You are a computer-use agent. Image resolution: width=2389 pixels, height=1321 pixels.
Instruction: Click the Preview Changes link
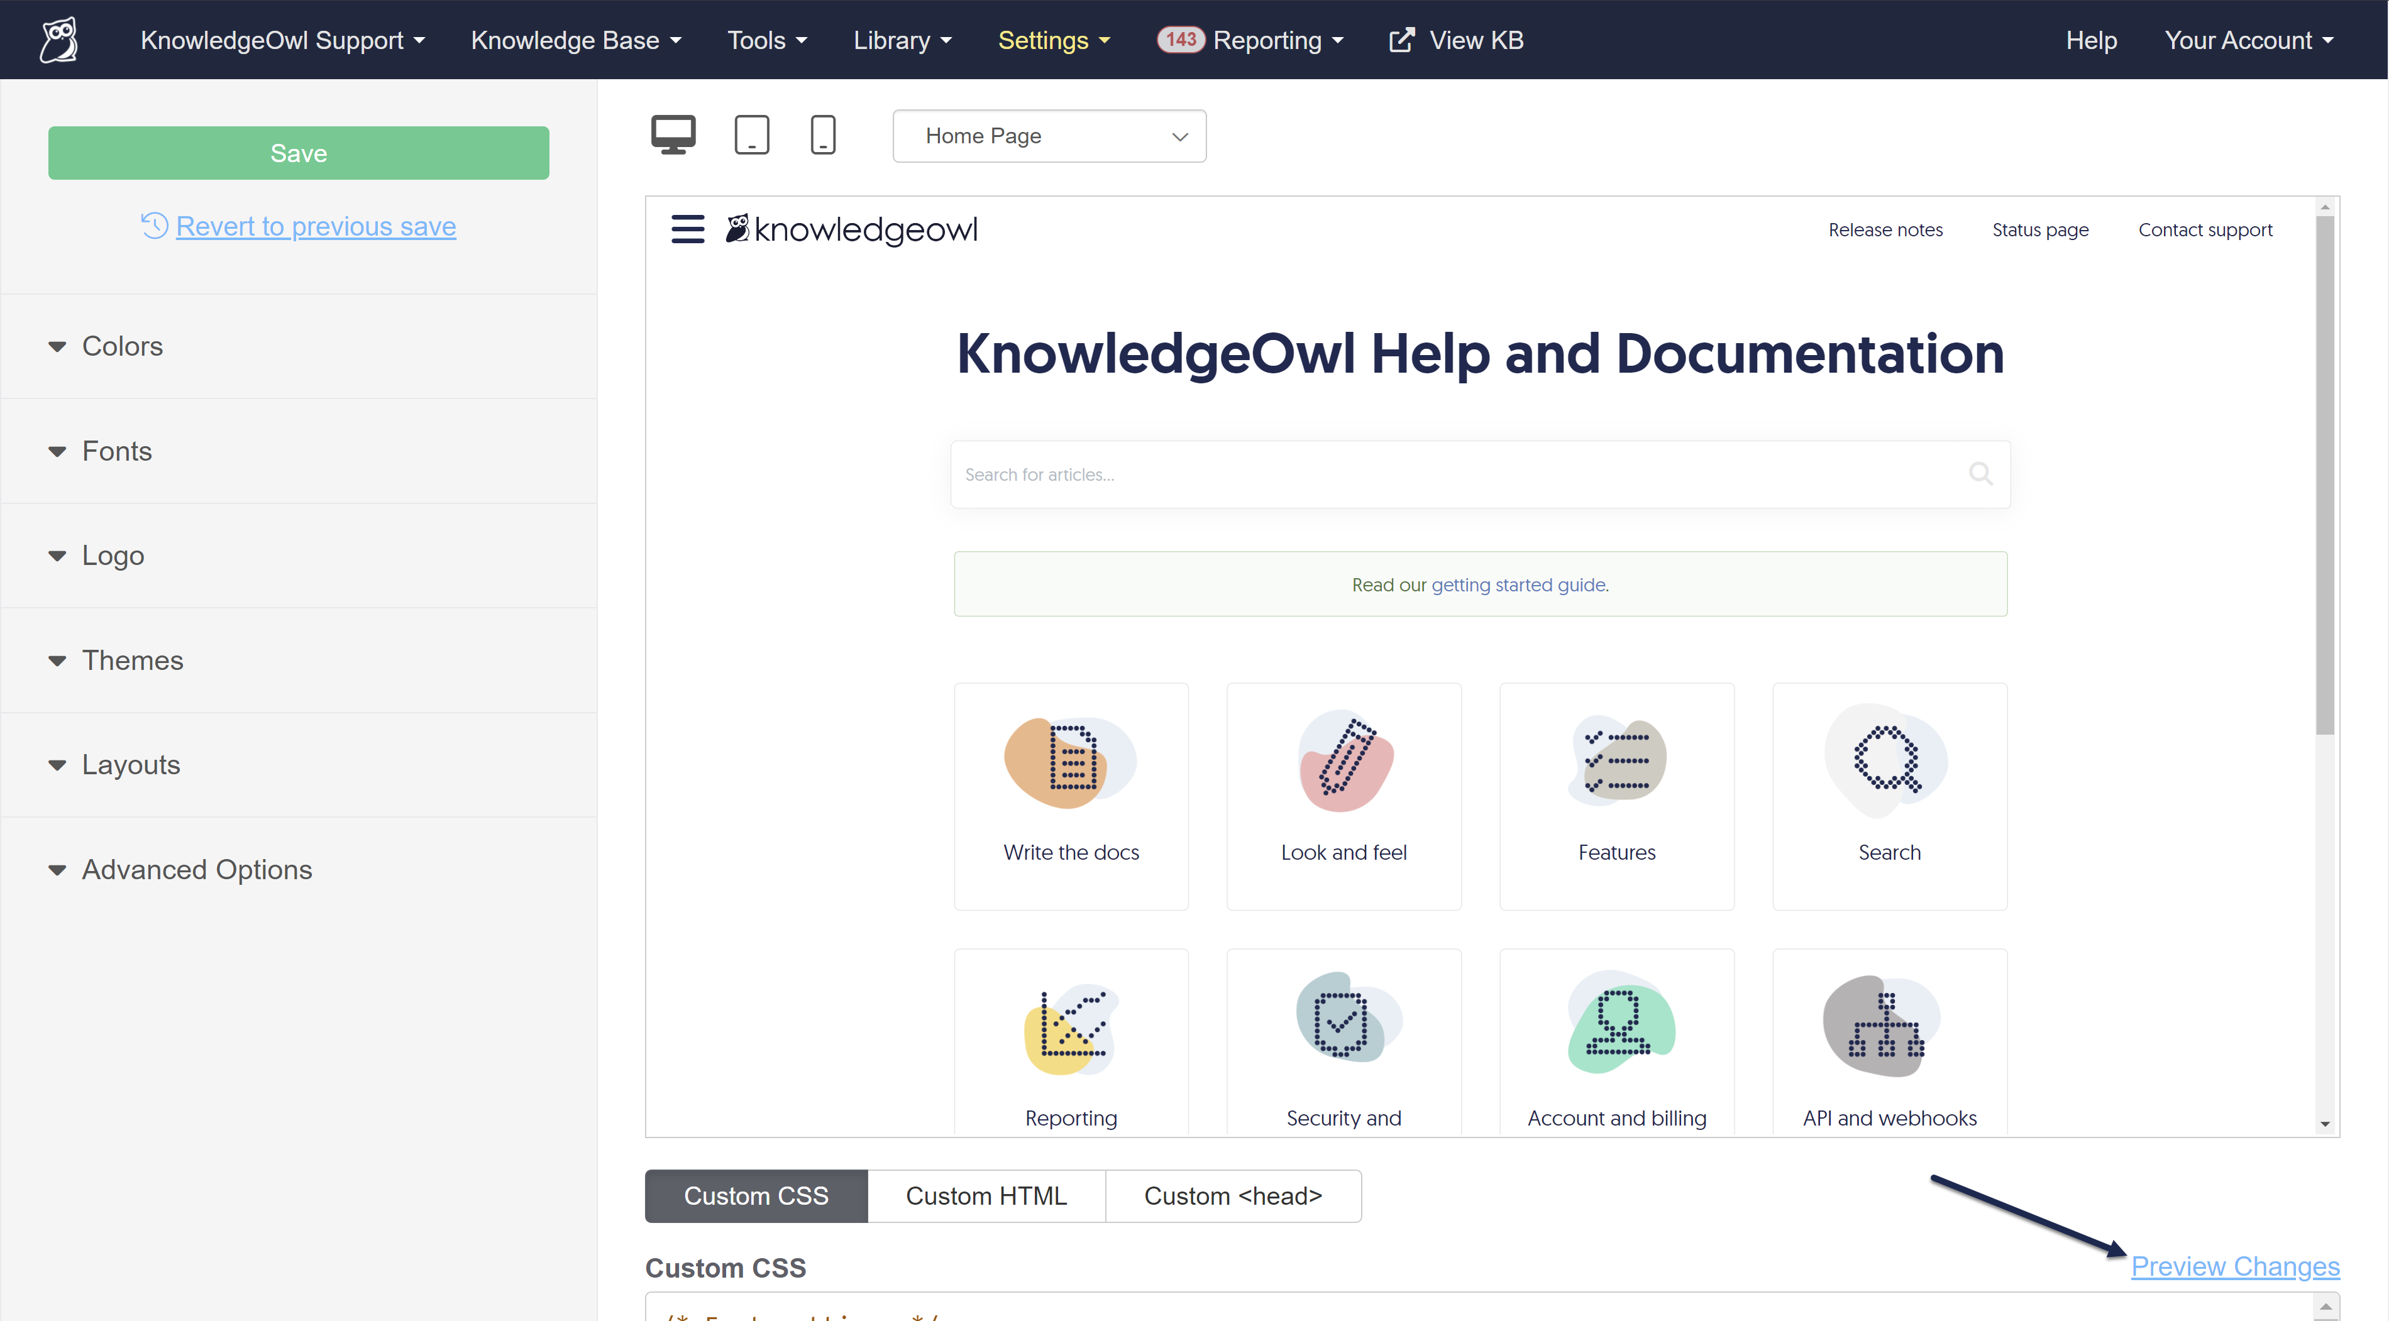(2235, 1266)
